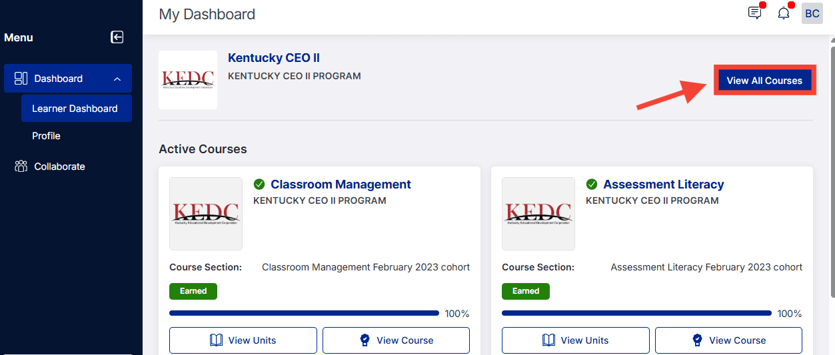Open the messages chat icon

point(755,13)
